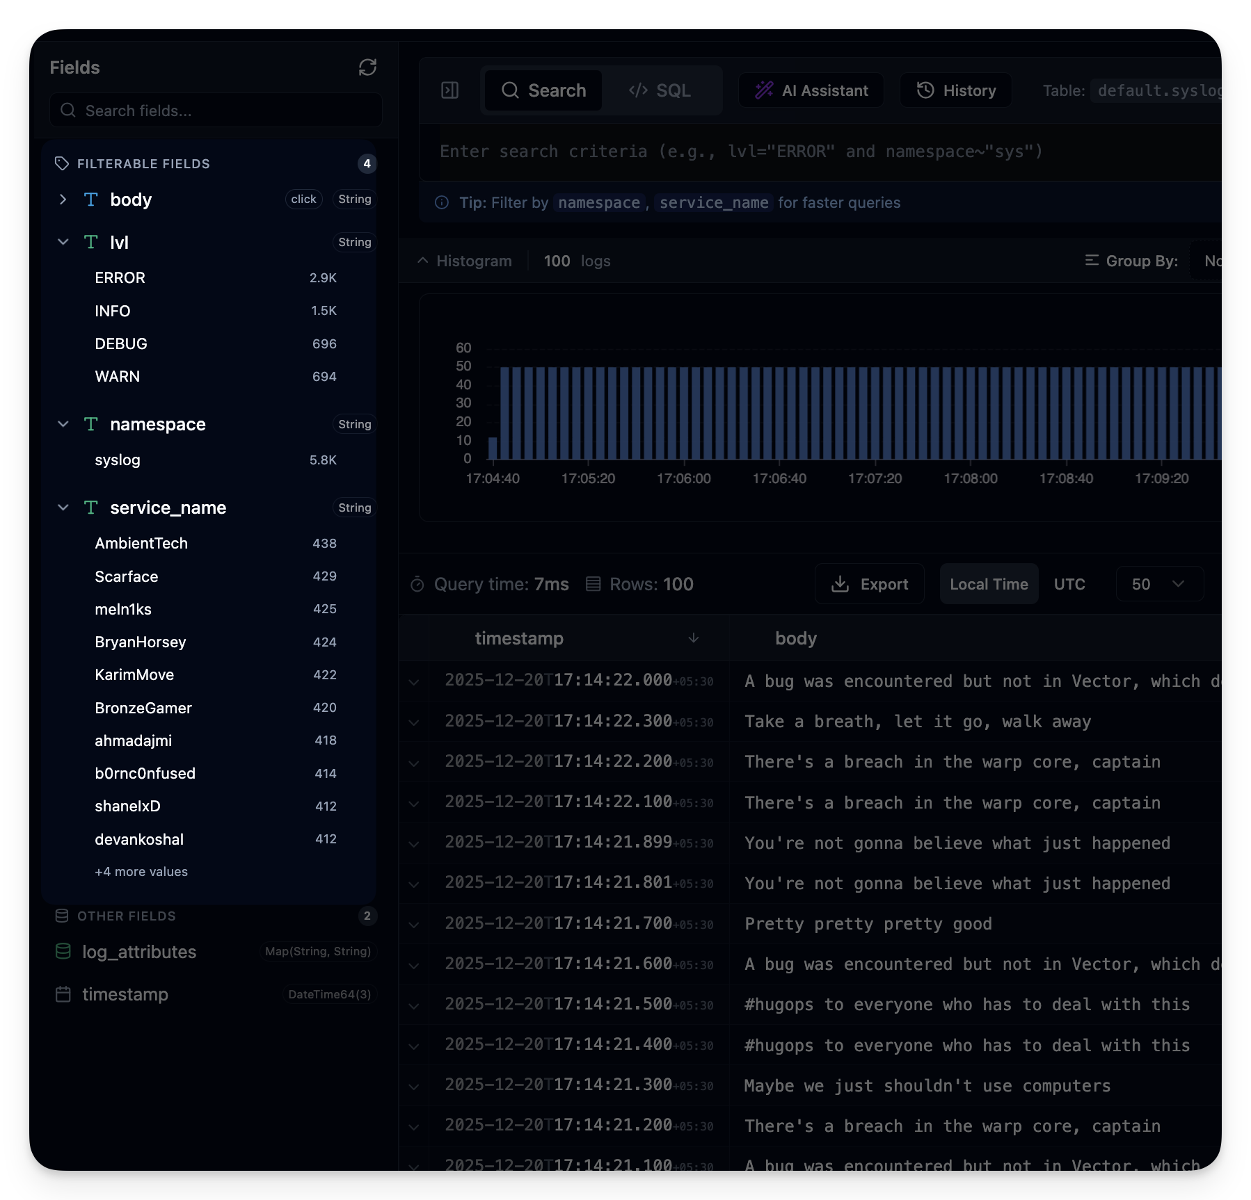Click the timestamp sort arrow icon
This screenshot has width=1251, height=1200.
(x=693, y=638)
